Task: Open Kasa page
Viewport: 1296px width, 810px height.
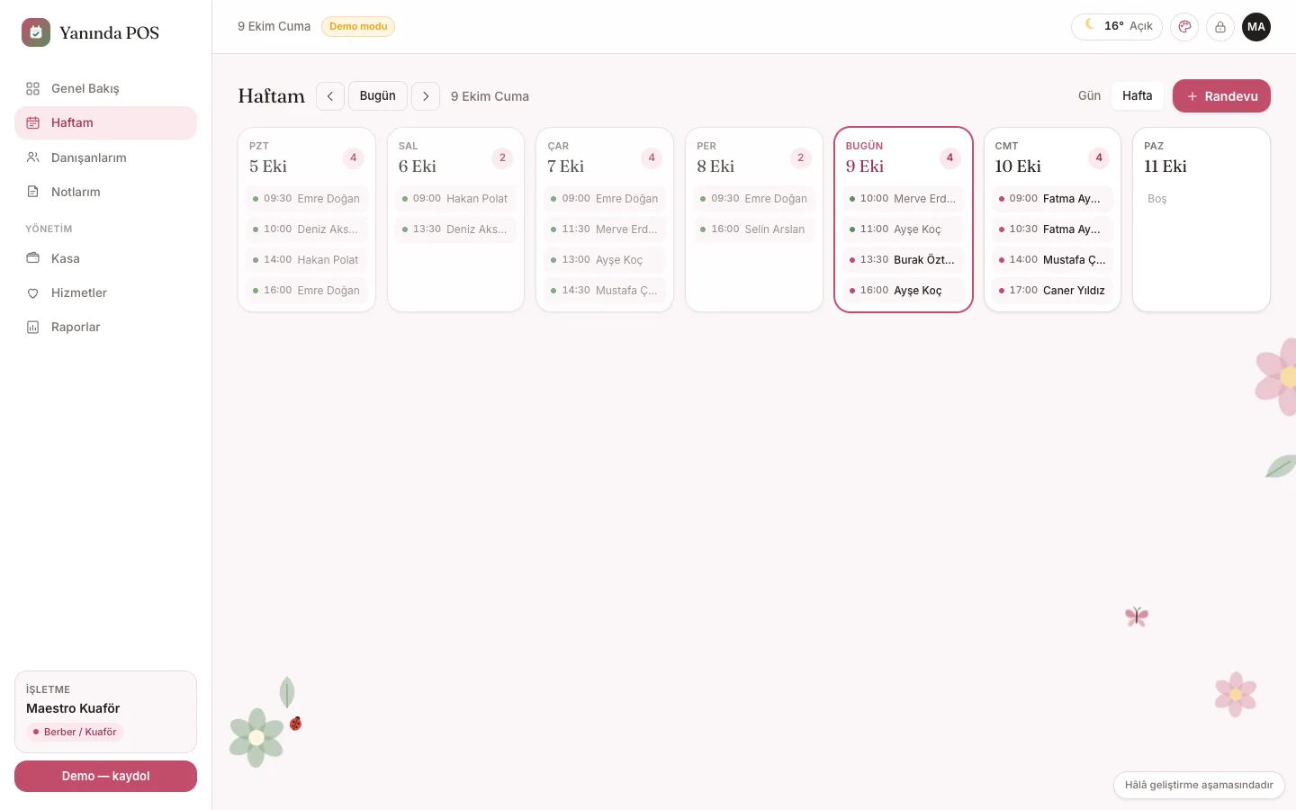Action: (105, 258)
